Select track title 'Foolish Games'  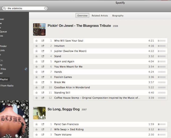point(63,77)
